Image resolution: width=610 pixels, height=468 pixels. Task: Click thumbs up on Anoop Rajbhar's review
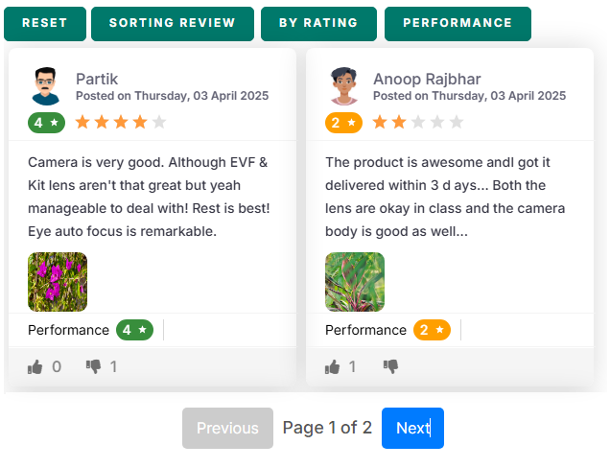click(332, 367)
